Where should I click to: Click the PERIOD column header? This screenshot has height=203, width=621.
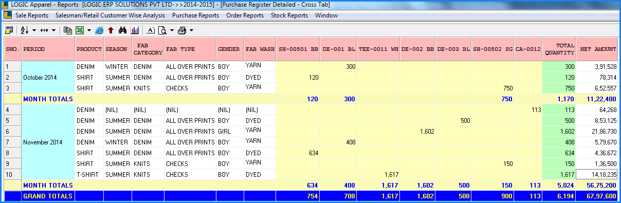click(48, 49)
